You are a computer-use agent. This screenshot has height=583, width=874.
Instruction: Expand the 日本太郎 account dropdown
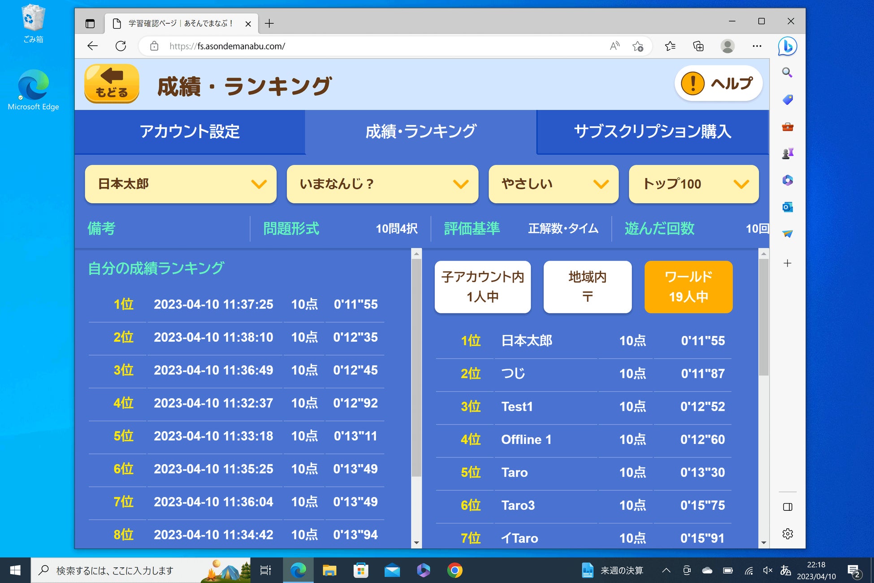[x=180, y=184]
